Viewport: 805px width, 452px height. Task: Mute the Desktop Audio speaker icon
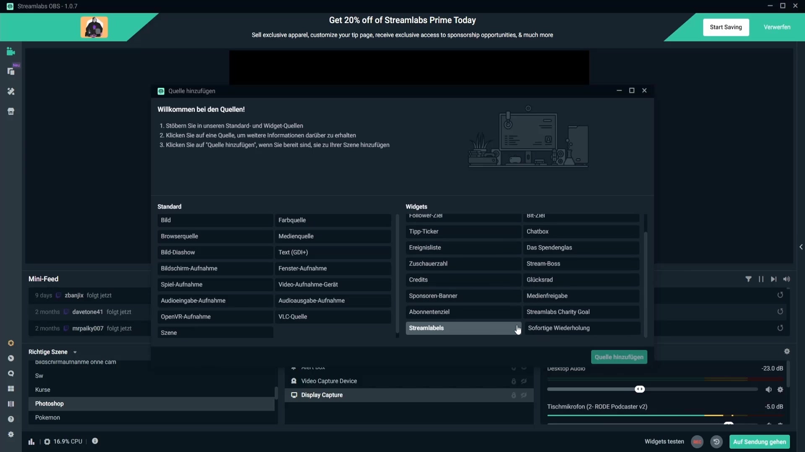(x=768, y=390)
